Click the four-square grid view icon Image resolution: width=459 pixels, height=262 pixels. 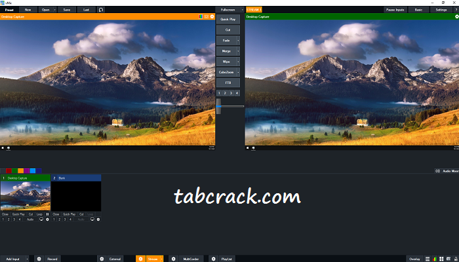coord(441,259)
